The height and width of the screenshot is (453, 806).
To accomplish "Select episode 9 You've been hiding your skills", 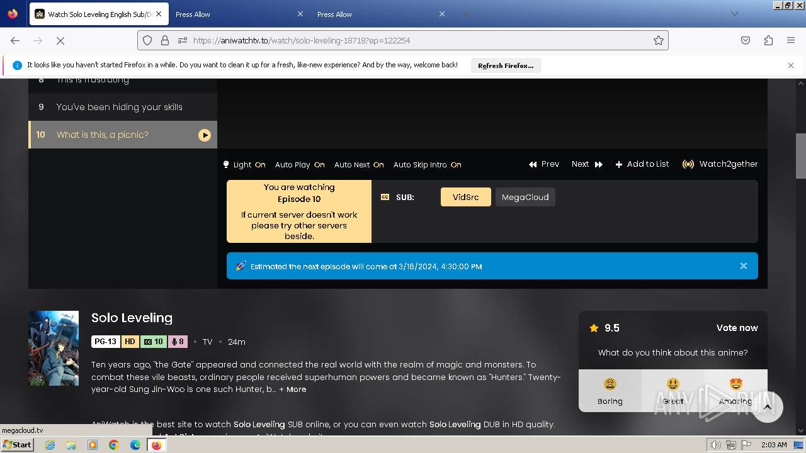I will tap(123, 107).
